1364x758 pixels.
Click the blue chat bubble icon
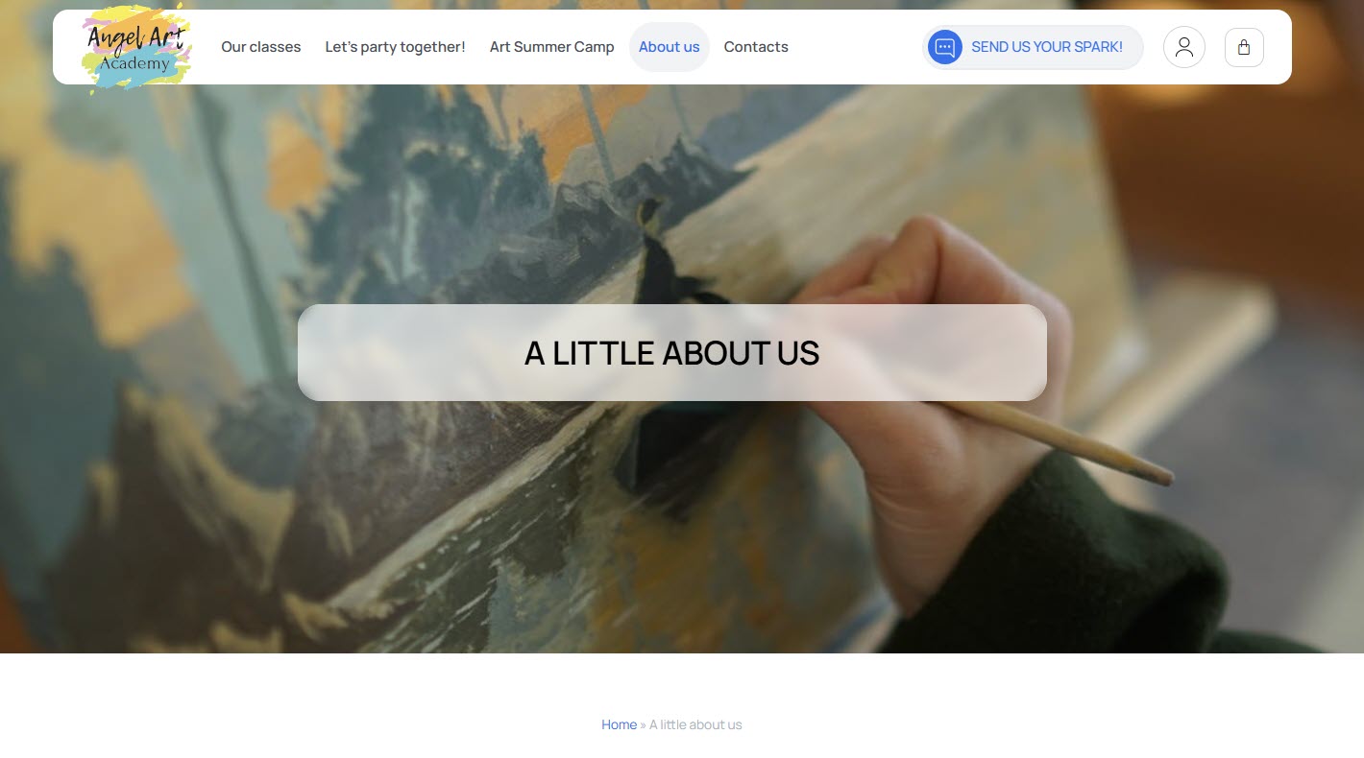[945, 47]
